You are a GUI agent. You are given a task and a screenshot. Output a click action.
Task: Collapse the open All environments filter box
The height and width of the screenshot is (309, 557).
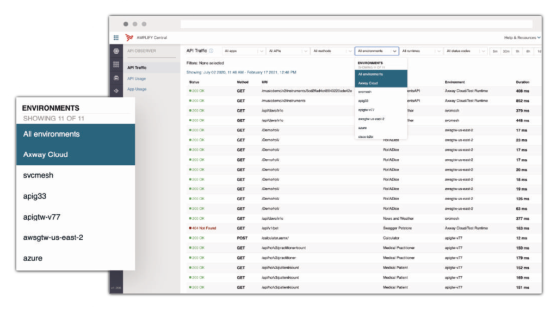[x=376, y=51]
